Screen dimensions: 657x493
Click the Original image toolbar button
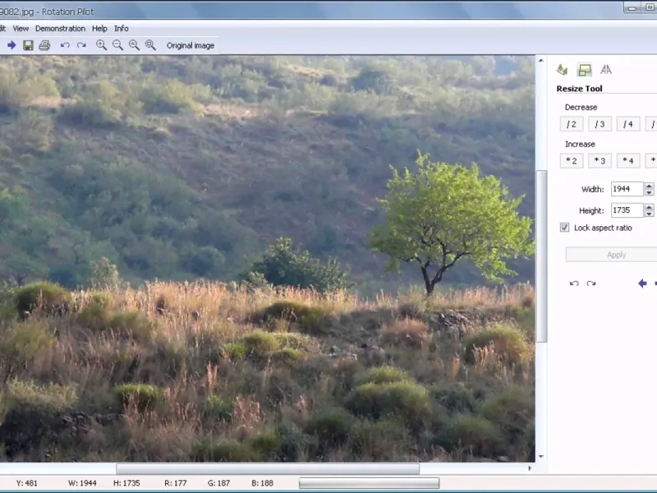click(x=191, y=45)
